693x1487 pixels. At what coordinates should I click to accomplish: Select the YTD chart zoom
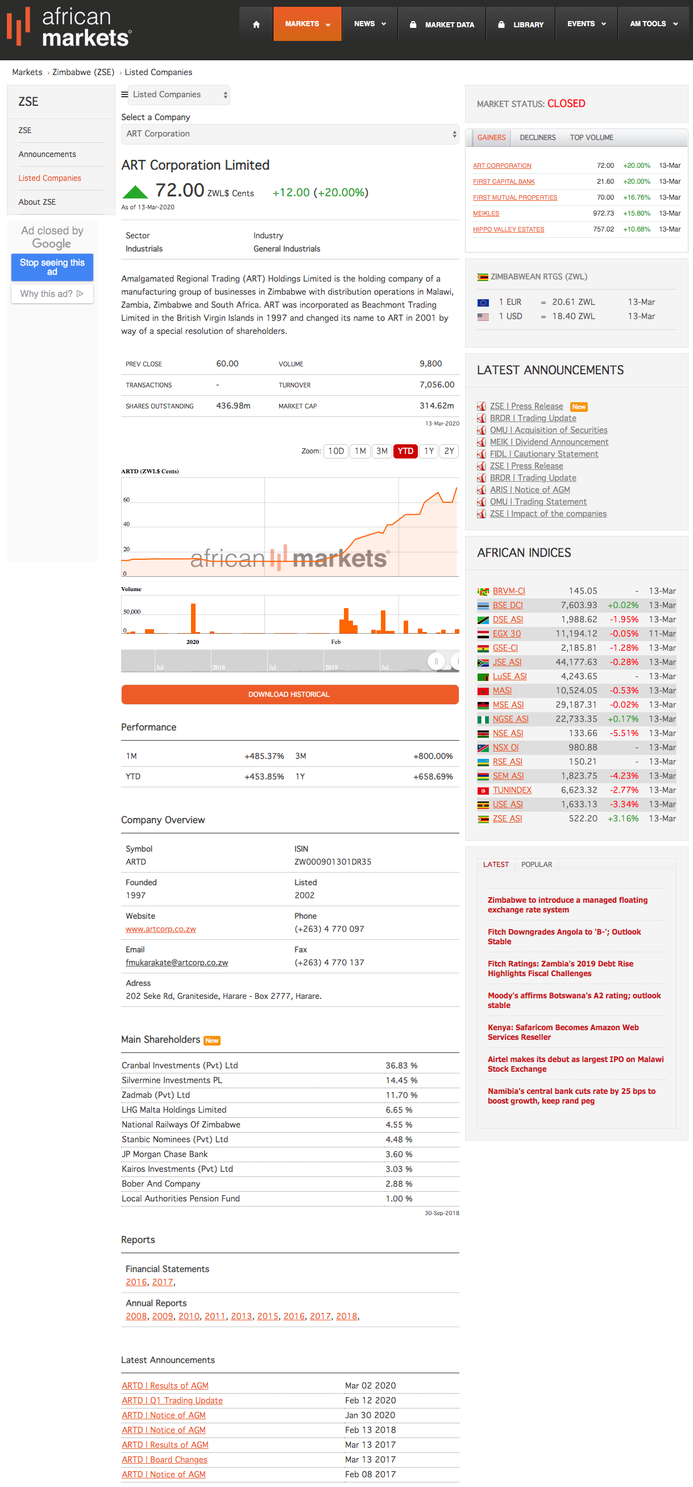(405, 452)
